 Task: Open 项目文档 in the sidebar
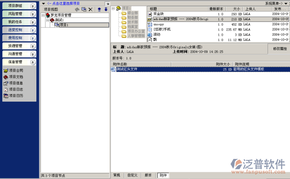coord(13,77)
